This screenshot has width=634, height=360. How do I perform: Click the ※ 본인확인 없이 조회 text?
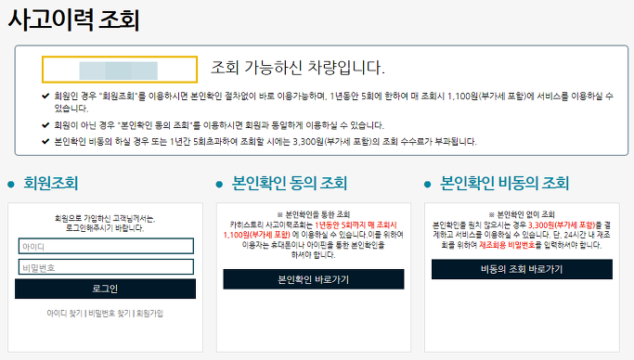click(x=522, y=214)
